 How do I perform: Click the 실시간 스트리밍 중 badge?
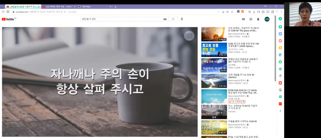(x=237, y=102)
